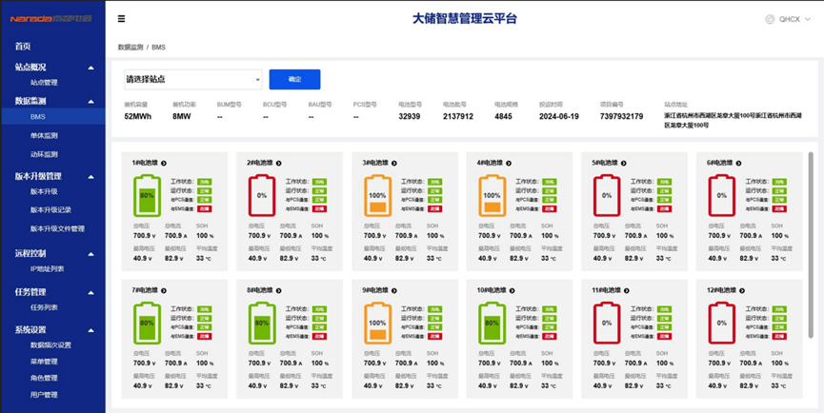This screenshot has width=824, height=413.
Task: Collapse the 数据监测 sidebar section
Action: pos(90,101)
